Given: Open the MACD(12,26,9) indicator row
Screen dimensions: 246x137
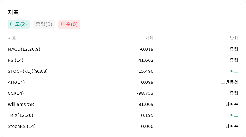Looking at the screenshot, I should click(123, 49).
